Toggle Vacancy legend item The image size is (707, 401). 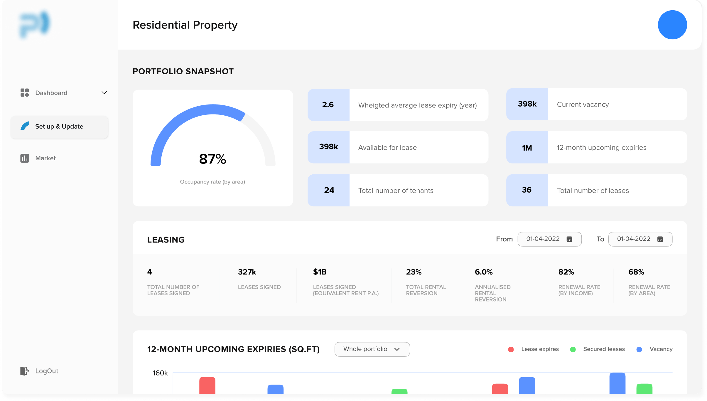[x=661, y=349]
